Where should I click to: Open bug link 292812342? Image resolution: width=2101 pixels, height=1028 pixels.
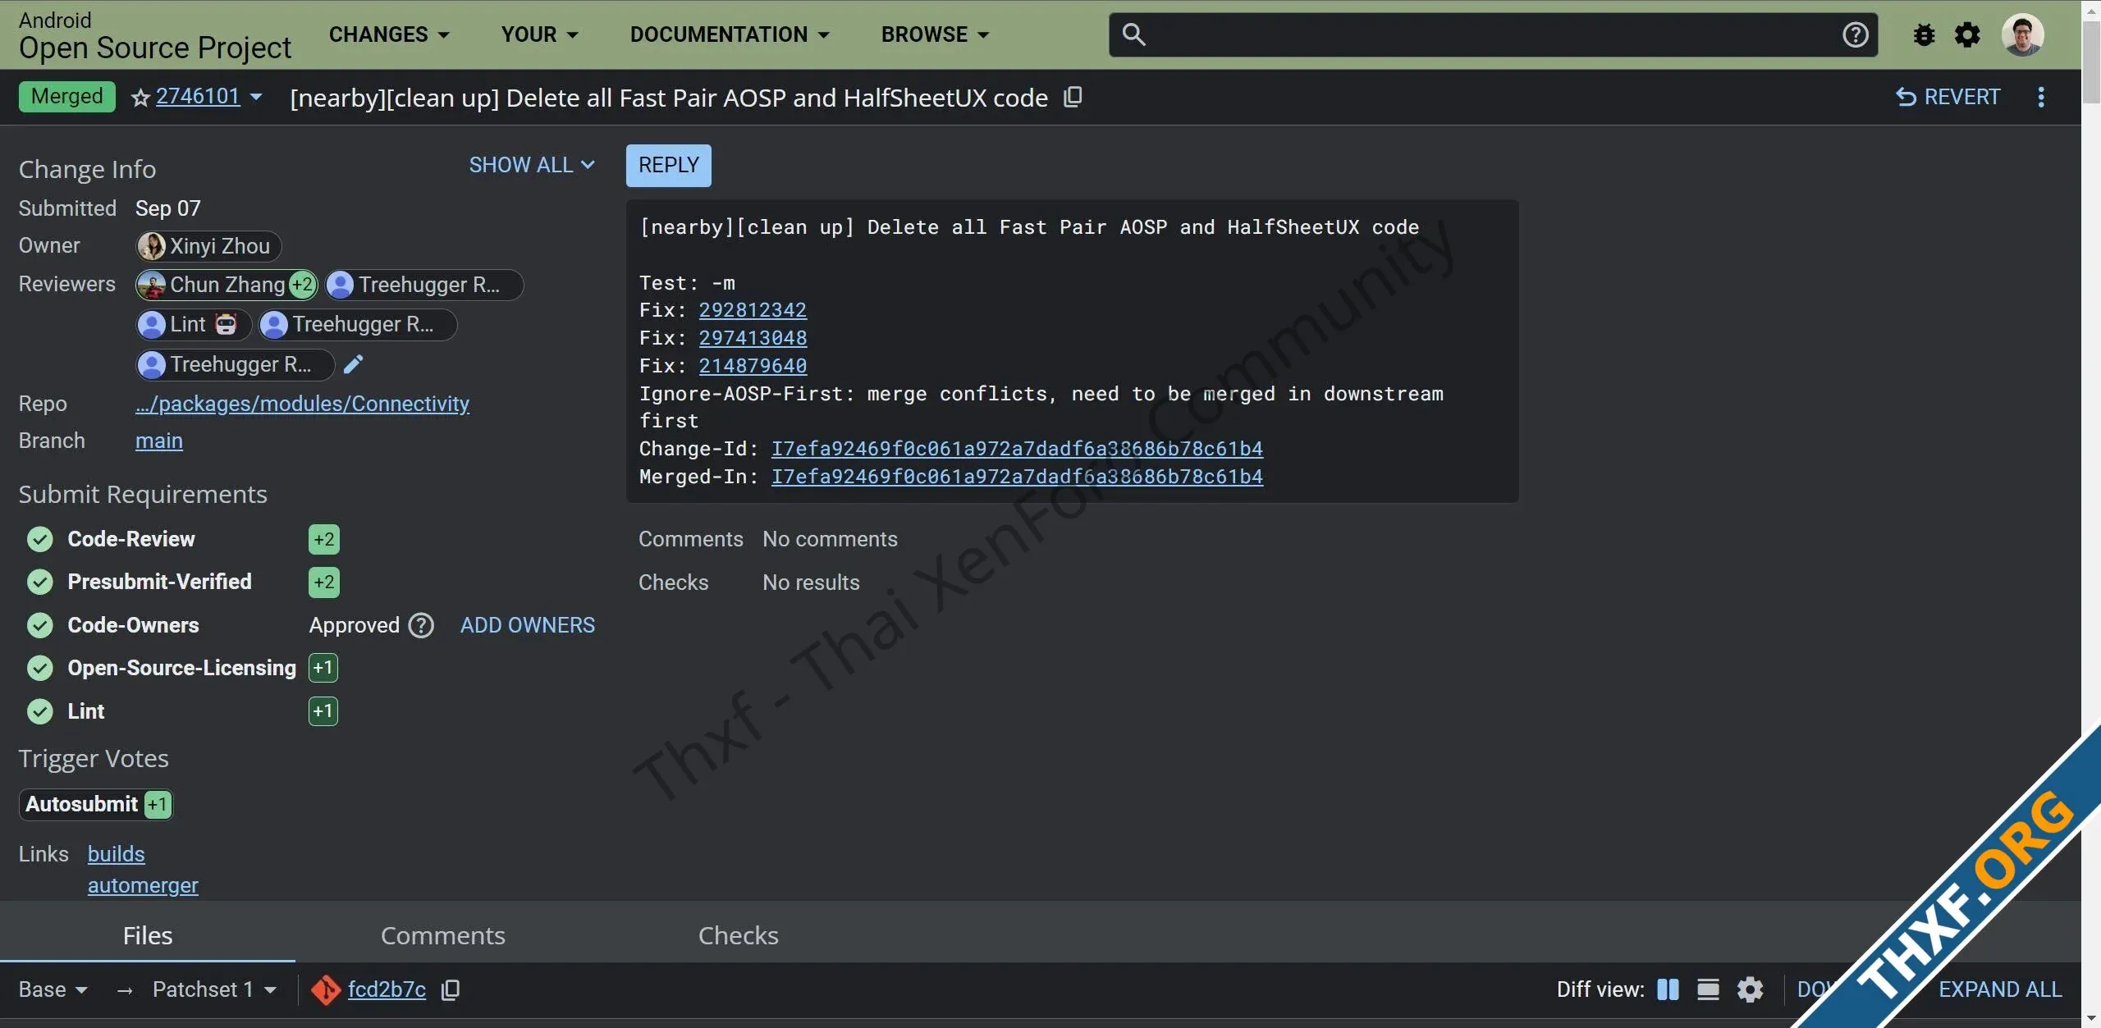point(753,310)
